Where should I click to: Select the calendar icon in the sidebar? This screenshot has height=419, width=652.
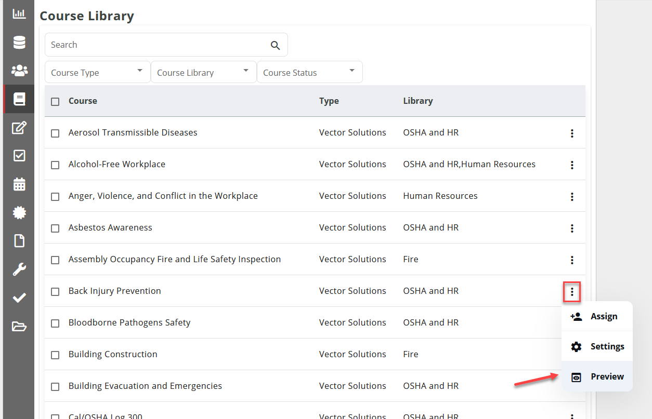pyautogui.click(x=19, y=184)
